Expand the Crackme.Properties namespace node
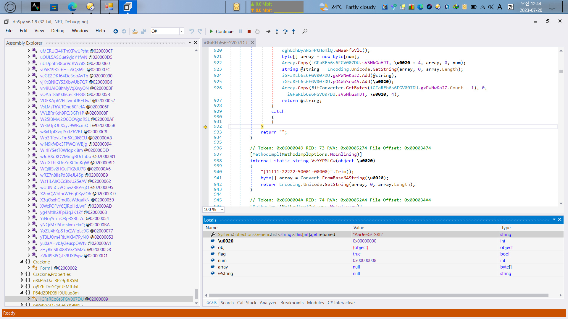This screenshot has height=319, width=568. (22, 274)
